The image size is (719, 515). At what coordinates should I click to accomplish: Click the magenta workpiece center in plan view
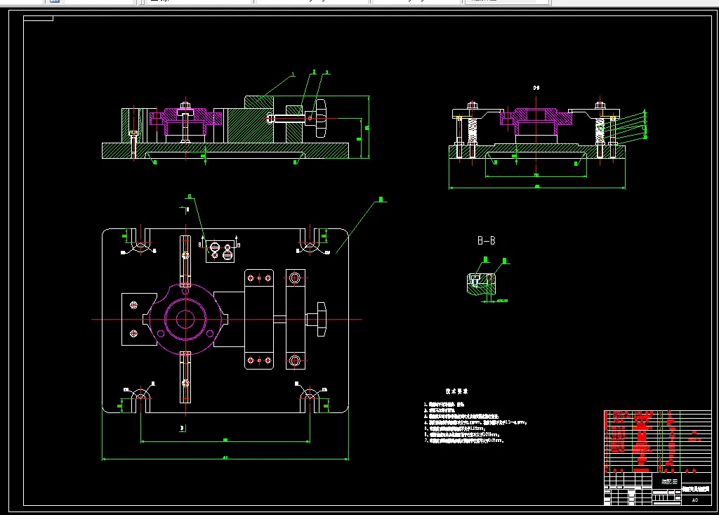[x=185, y=320]
